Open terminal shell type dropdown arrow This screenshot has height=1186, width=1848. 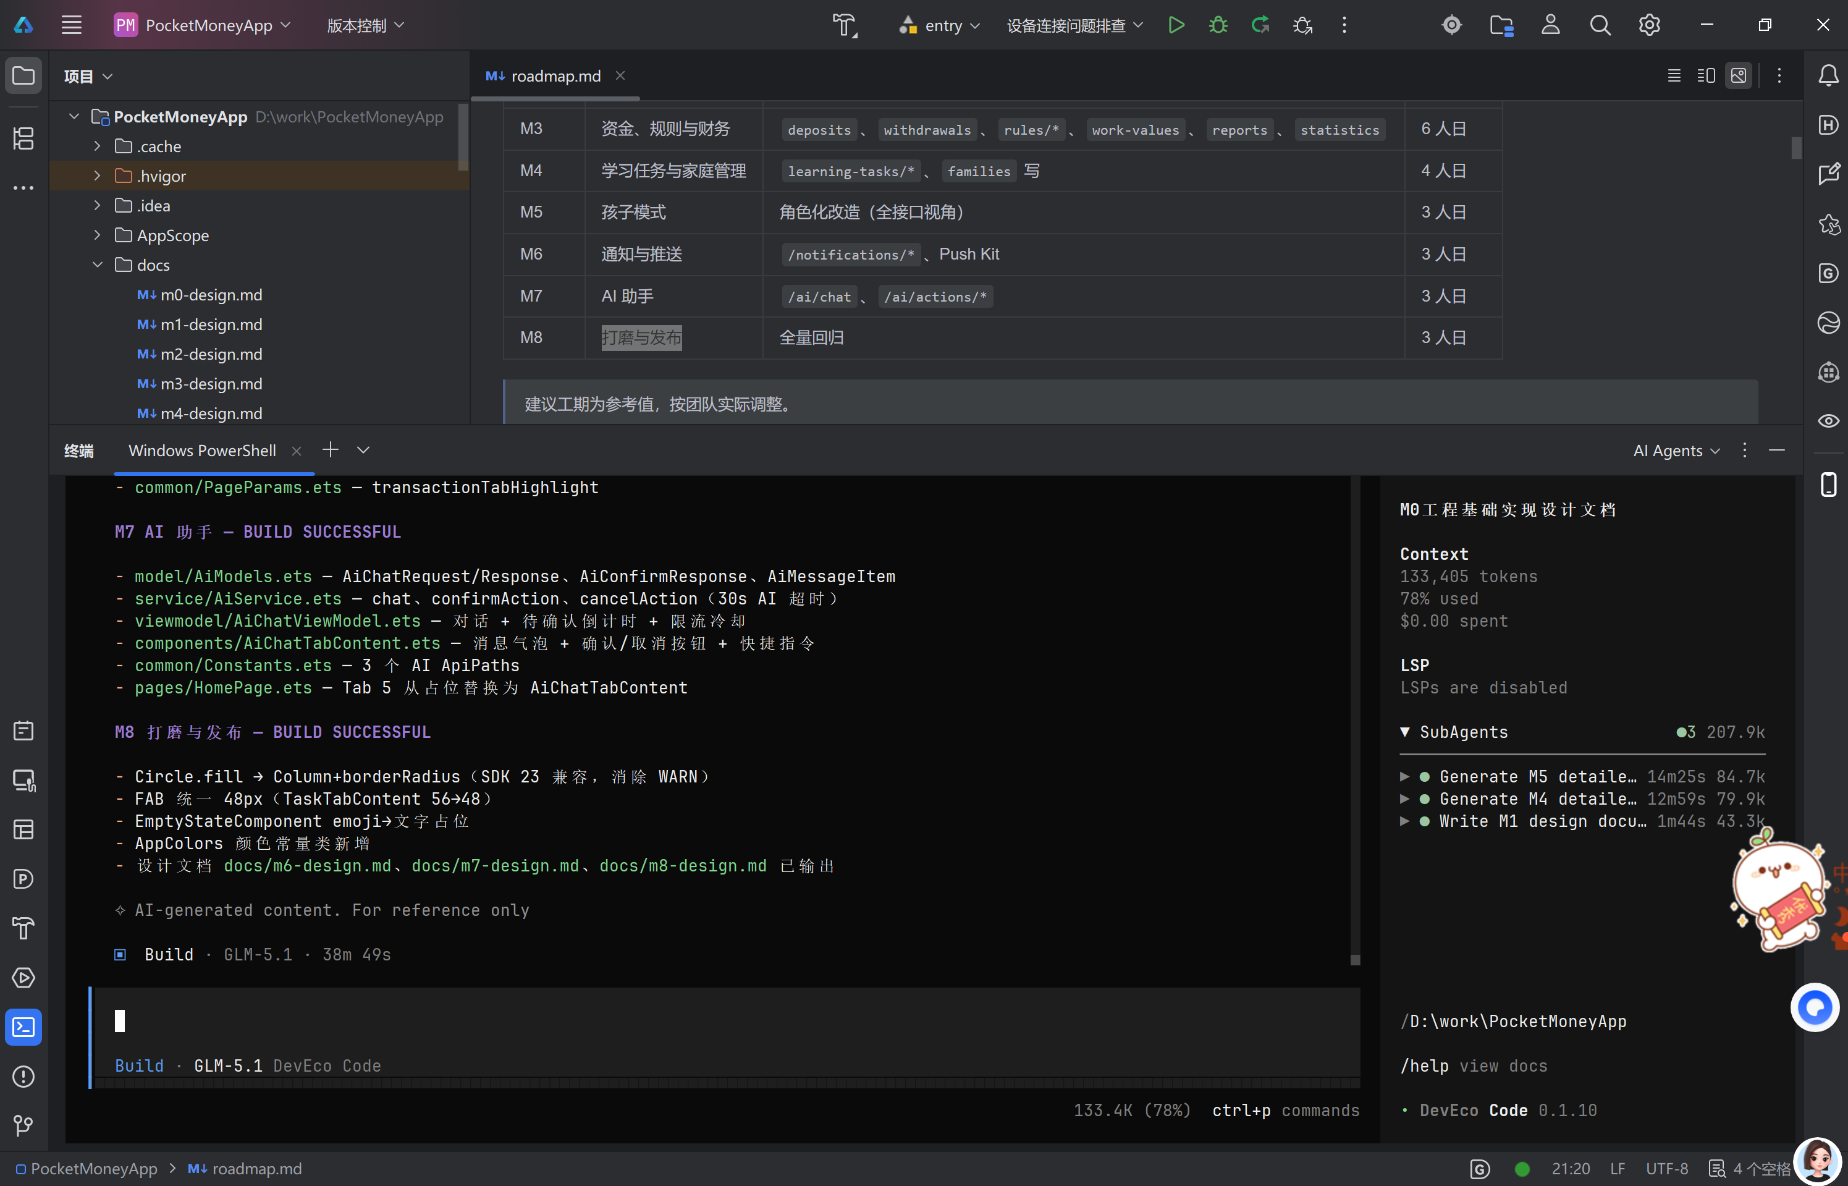(363, 450)
